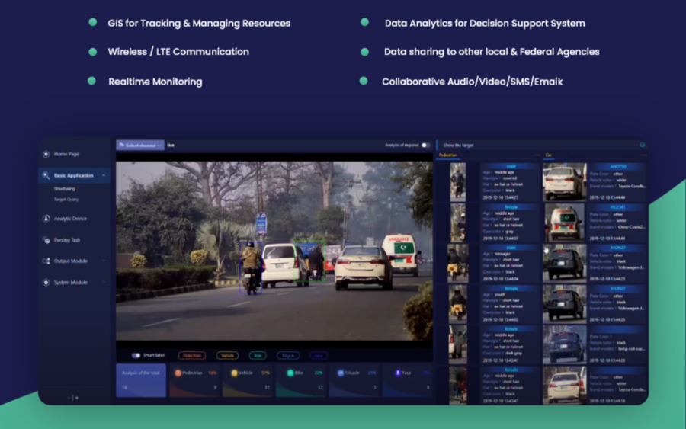The height and width of the screenshot is (429, 686).
Task: Click the 'live' label beside Select channel
Action: point(171,146)
